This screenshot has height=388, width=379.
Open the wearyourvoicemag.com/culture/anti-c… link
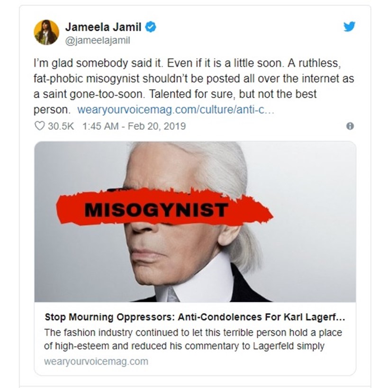pos(176,109)
